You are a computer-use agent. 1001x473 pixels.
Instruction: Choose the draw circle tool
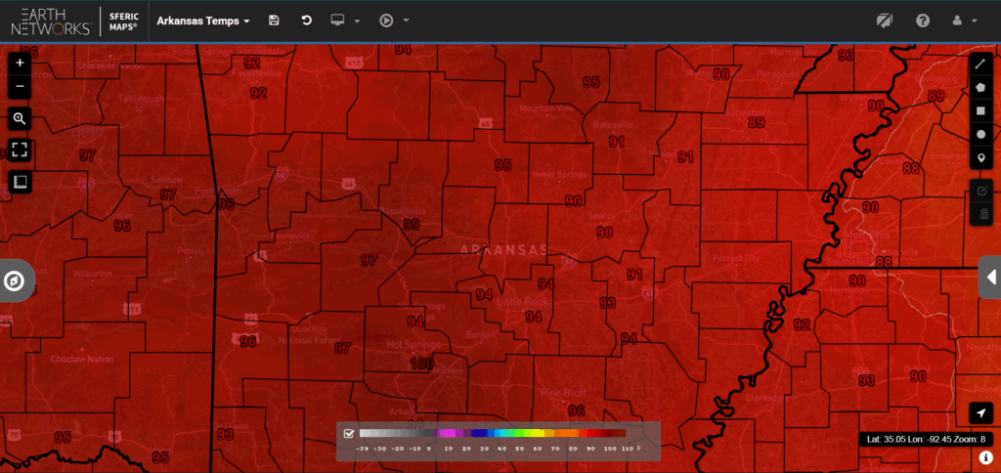click(980, 135)
